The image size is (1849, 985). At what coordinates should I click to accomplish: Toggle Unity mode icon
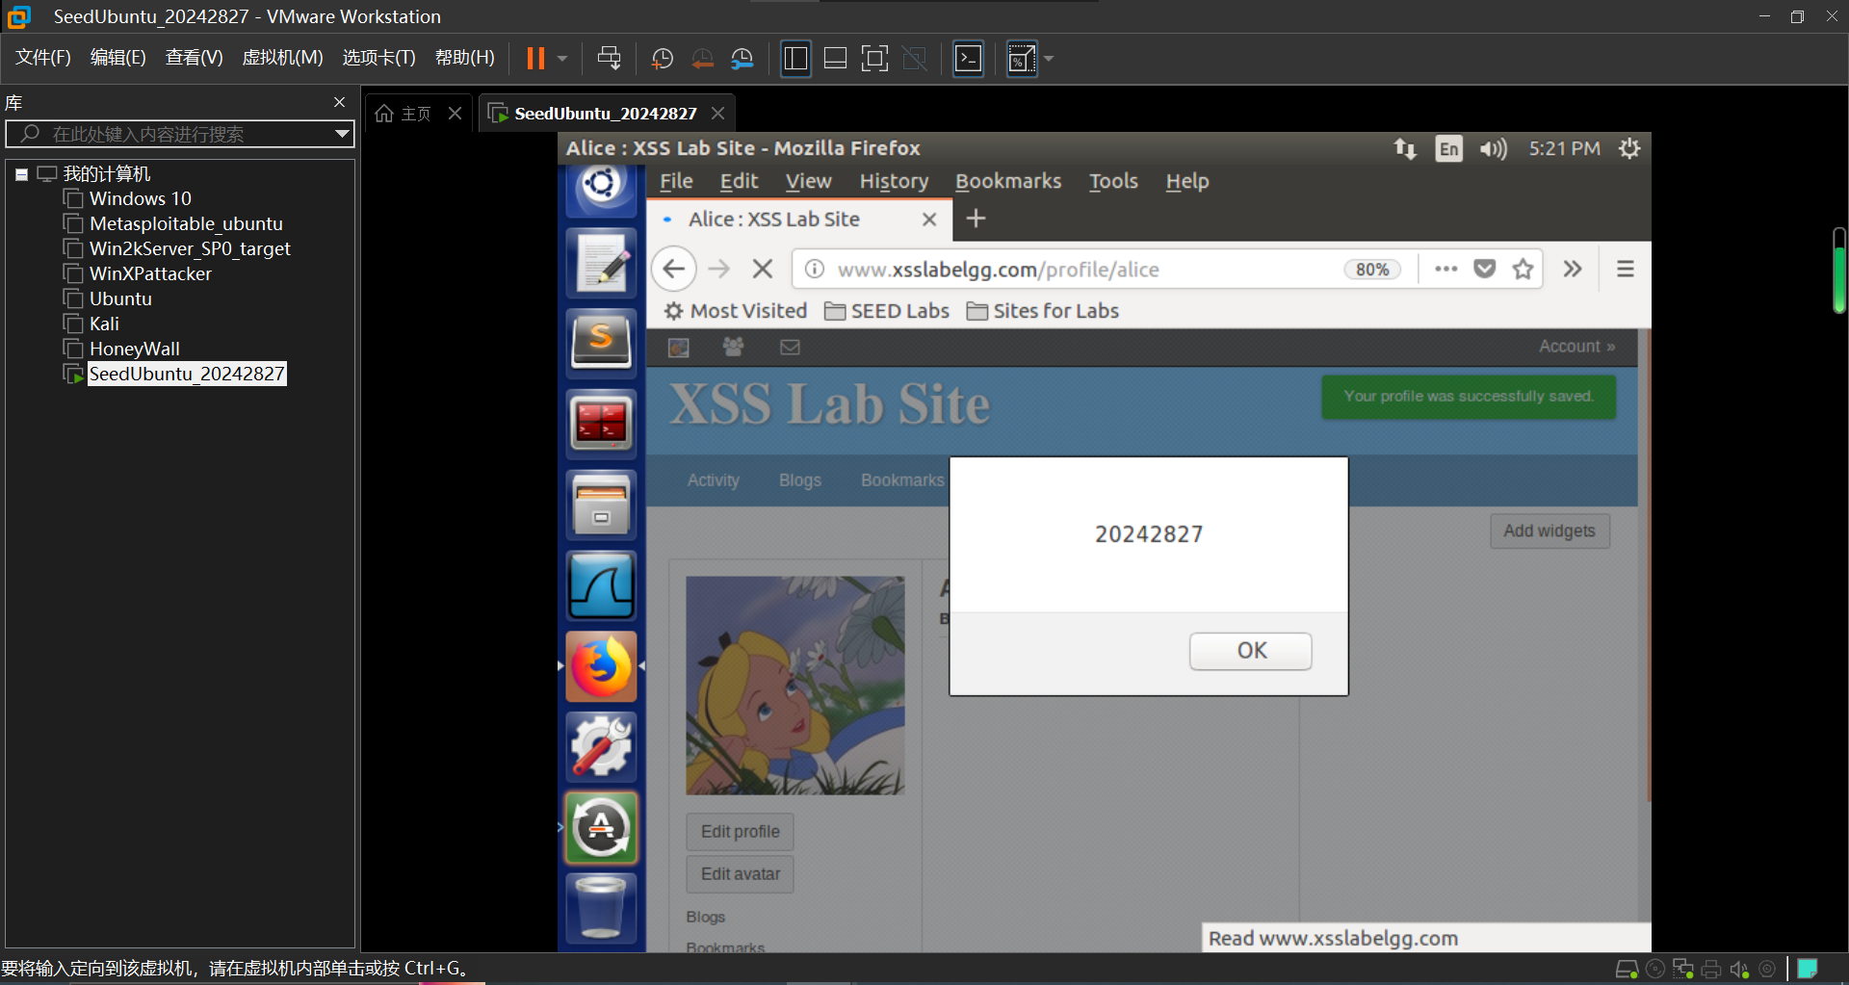pyautogui.click(x=914, y=59)
